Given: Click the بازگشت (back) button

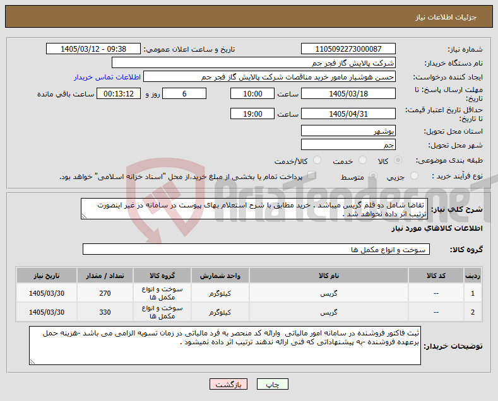Looking at the screenshot, I should click(228, 384).
